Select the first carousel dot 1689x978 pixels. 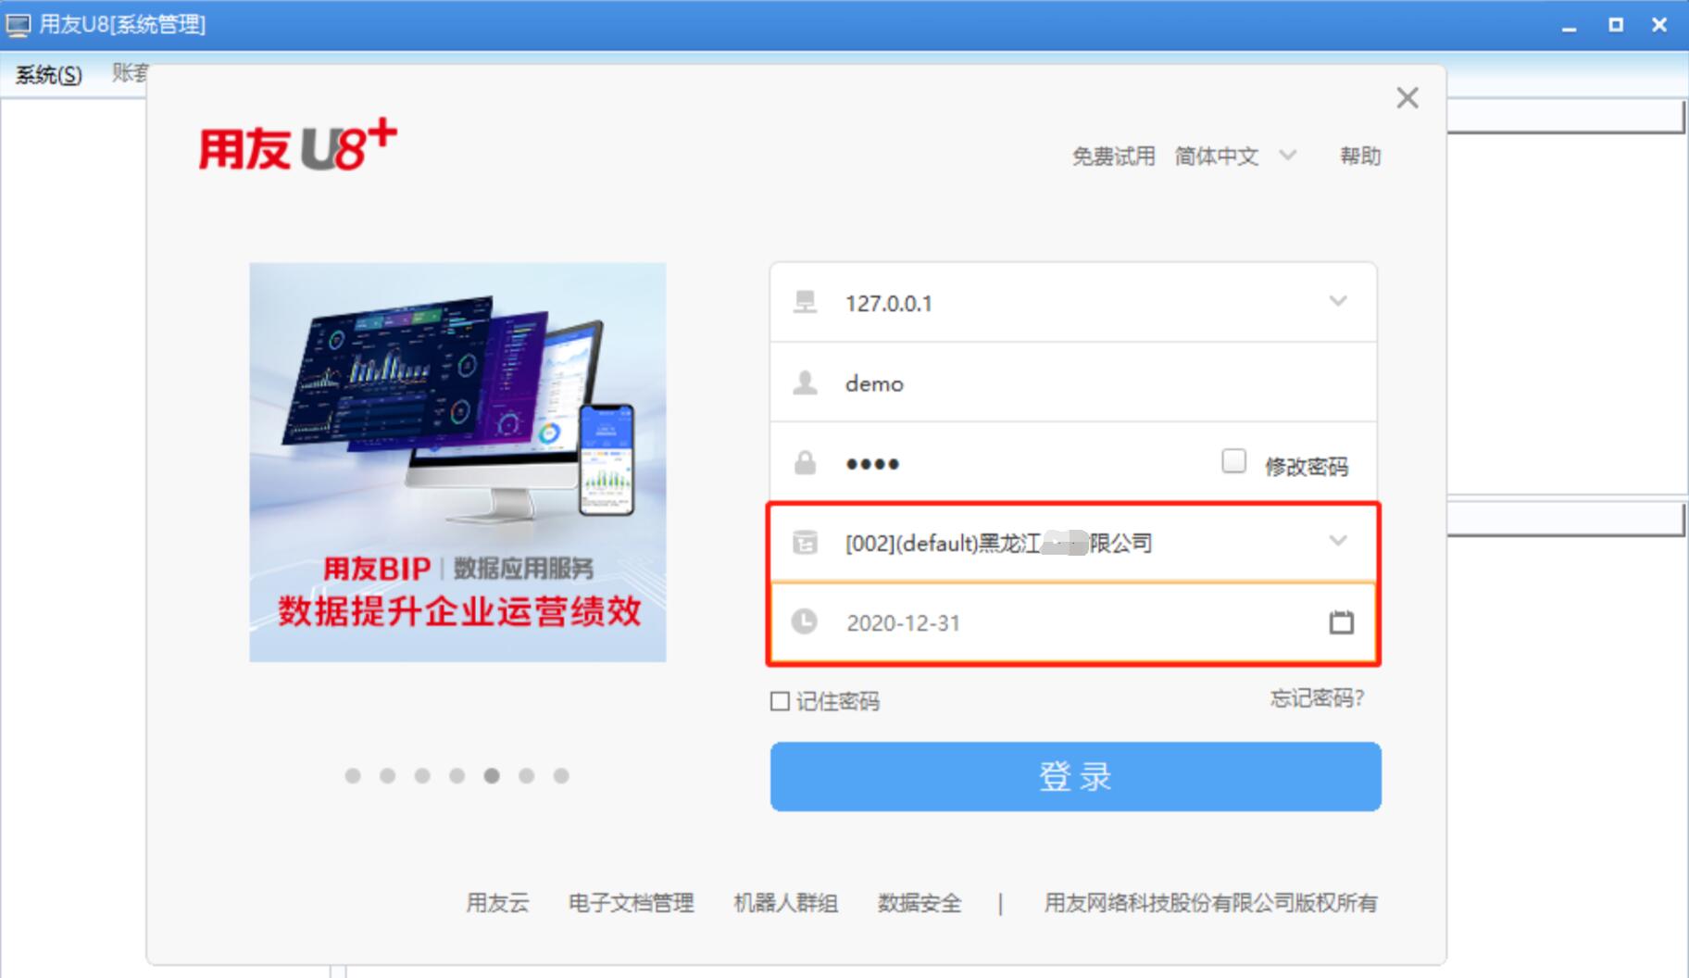pos(353,776)
